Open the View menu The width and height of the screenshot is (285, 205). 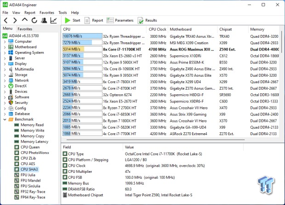click(16, 12)
